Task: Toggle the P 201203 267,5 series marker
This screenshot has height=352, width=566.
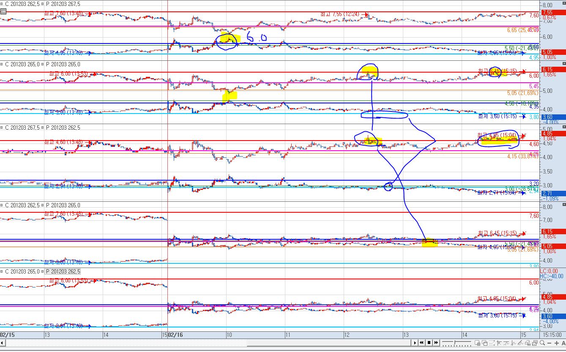Action: [63, 3]
